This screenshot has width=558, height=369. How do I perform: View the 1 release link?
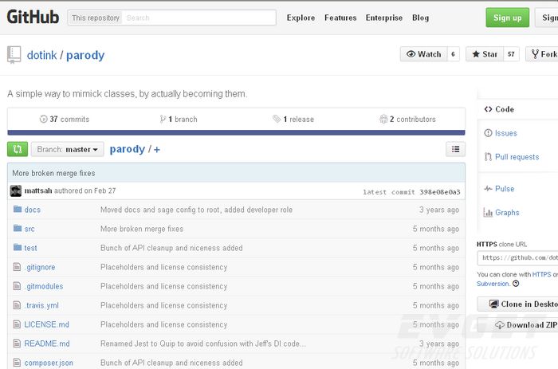pos(293,120)
